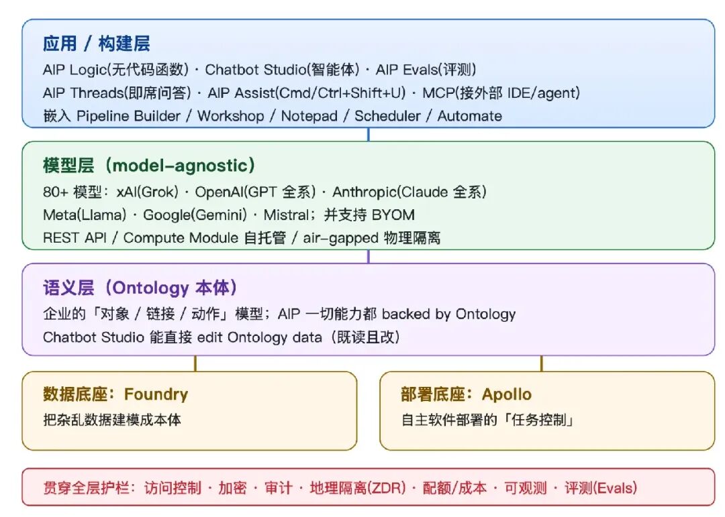
Task: Click the heading "语义层（Ontology 本体）"
Action: tap(140, 288)
